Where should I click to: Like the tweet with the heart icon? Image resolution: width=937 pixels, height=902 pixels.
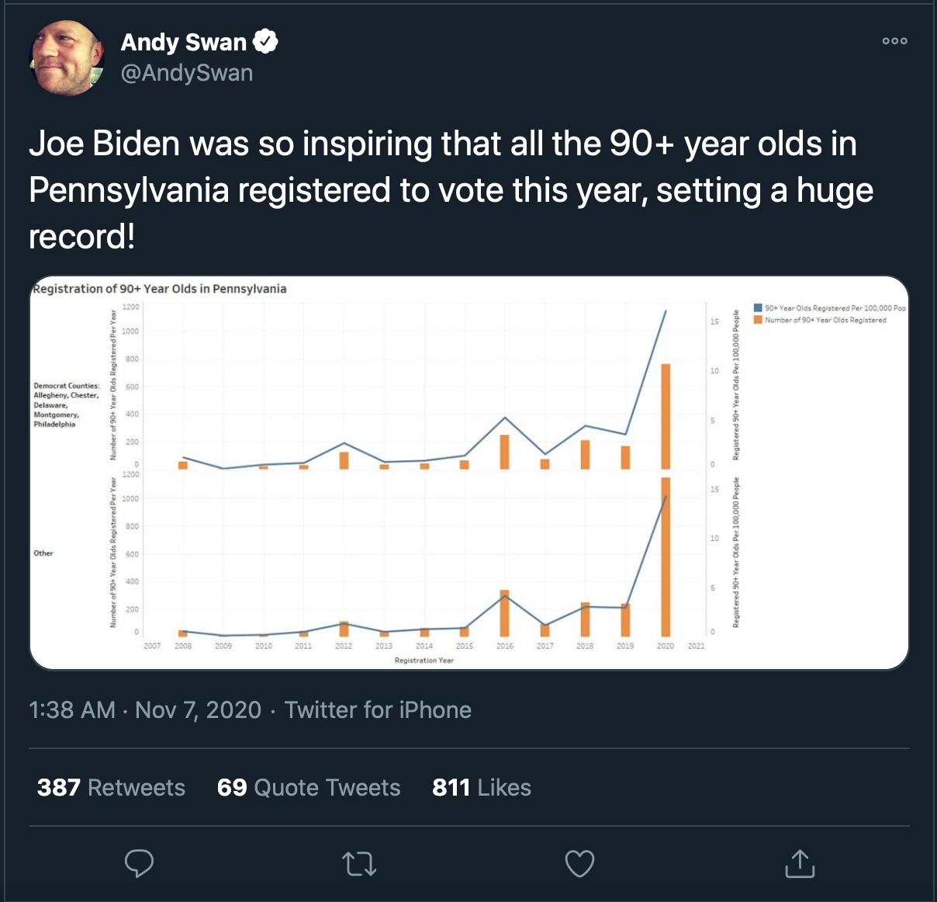tap(579, 863)
